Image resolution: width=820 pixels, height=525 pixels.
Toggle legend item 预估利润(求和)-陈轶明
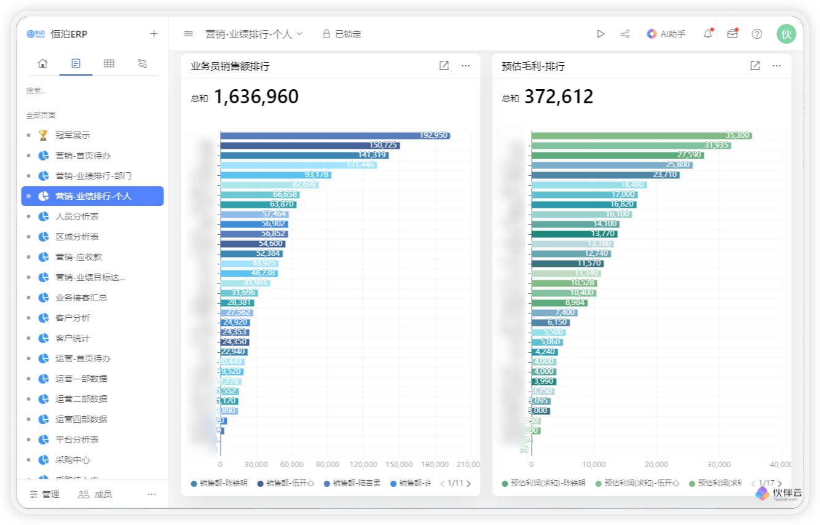tap(543, 483)
